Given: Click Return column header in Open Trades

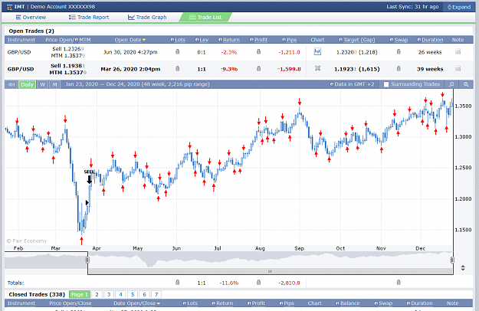Looking at the screenshot, I should tap(229, 40).
